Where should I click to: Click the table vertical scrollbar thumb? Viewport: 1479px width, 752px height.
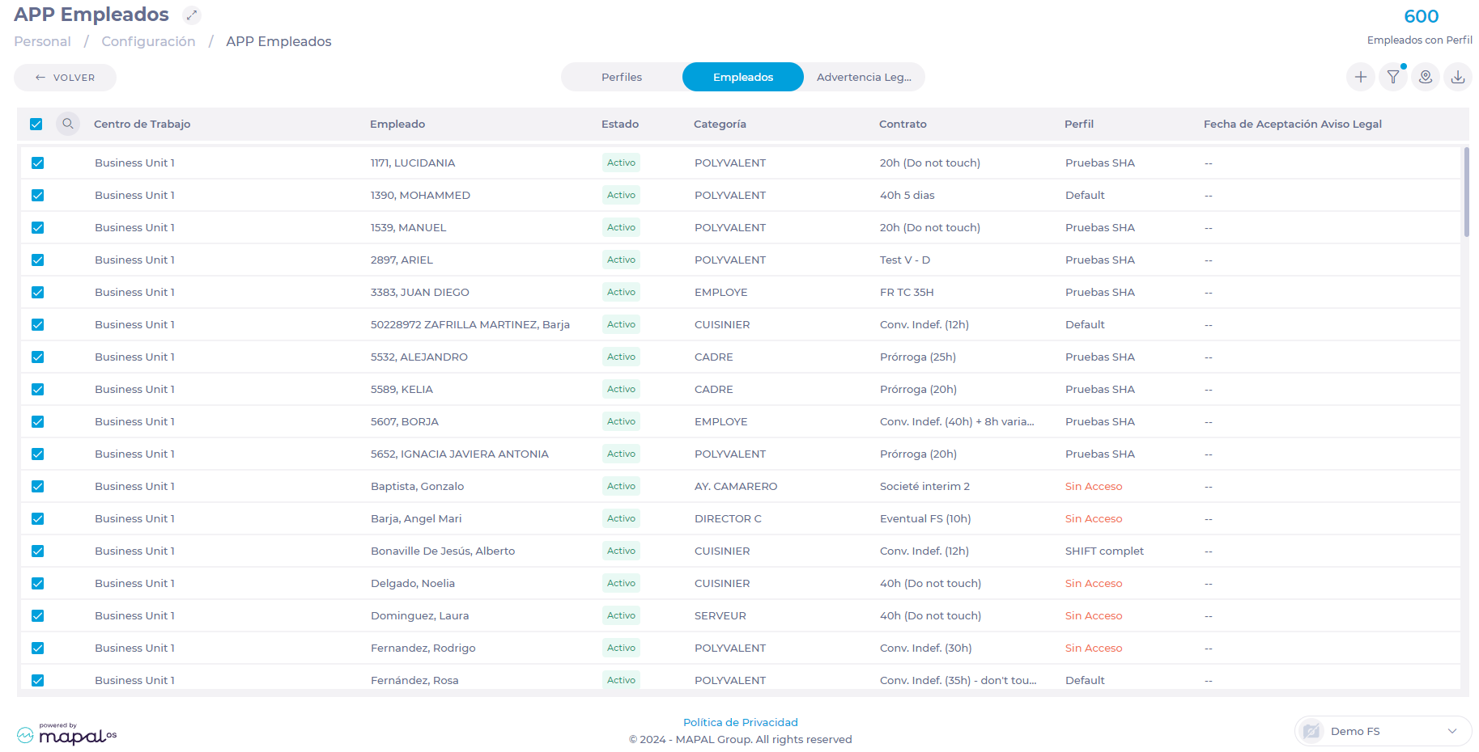click(x=1466, y=192)
